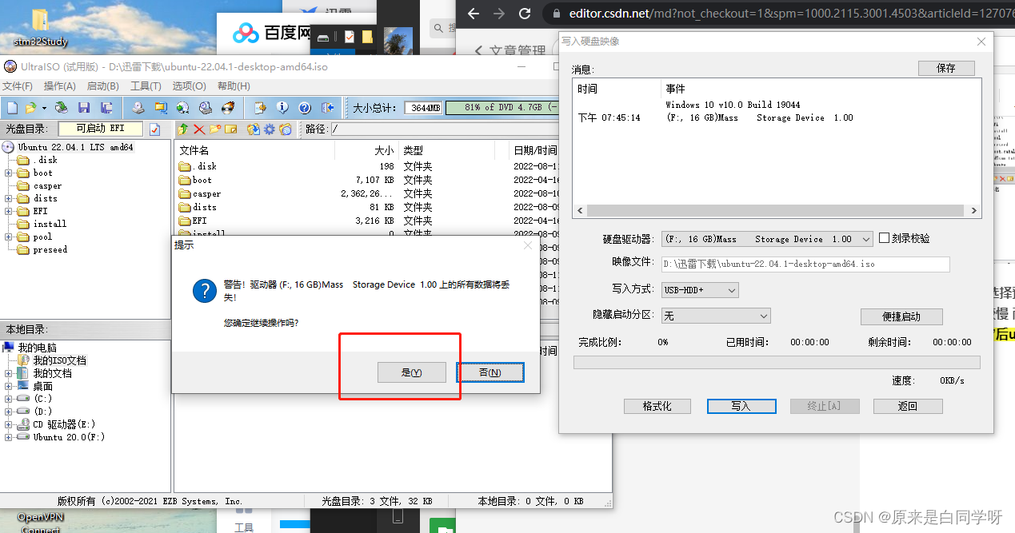
Task: Click the blue Info icon in toolbar
Action: pos(282,108)
